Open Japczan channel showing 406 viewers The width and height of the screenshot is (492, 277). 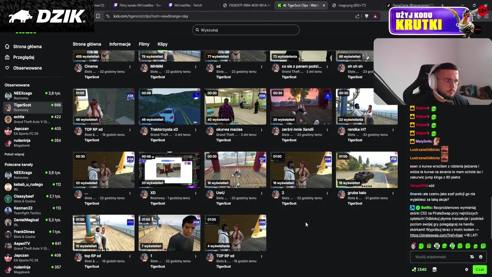[32, 258]
